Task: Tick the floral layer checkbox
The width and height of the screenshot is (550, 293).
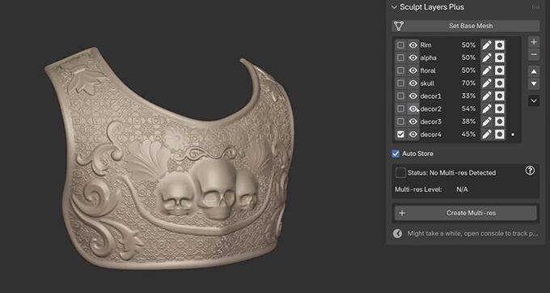Action: pyautogui.click(x=400, y=70)
